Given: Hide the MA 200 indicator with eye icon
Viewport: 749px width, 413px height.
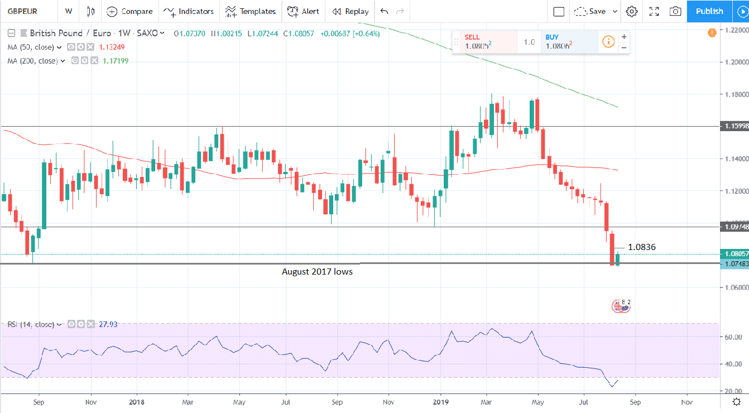Looking at the screenshot, I should point(75,61).
